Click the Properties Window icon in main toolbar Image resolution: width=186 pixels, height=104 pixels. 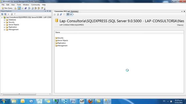pyautogui.click(x=42, y=8)
